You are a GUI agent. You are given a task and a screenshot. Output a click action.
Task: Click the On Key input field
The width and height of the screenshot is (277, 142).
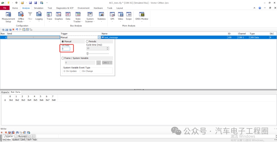pyautogui.click(x=66, y=49)
